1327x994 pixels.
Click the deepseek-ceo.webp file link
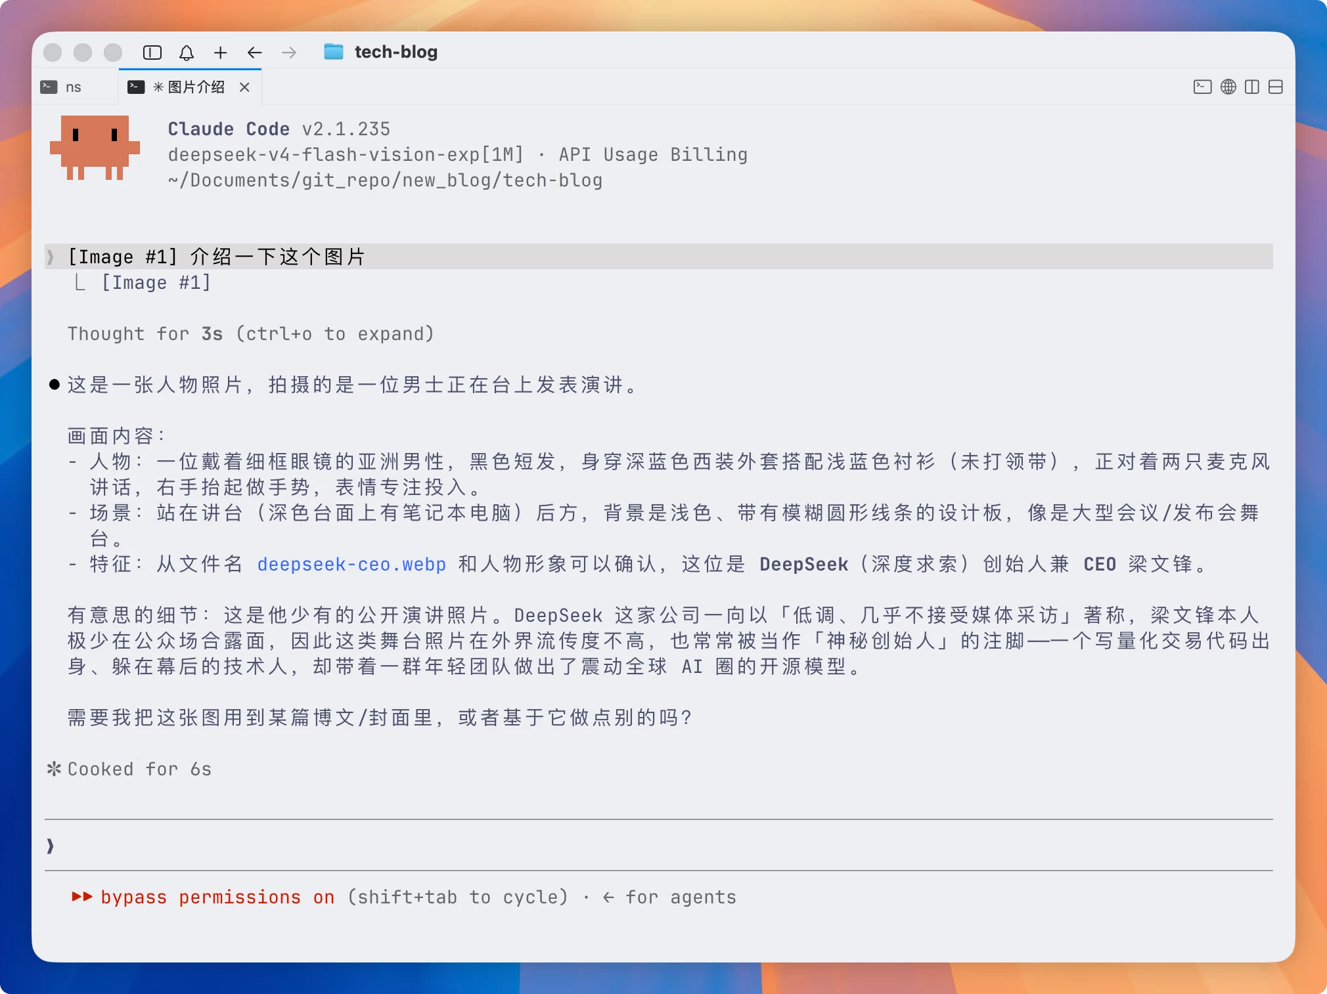[351, 564]
